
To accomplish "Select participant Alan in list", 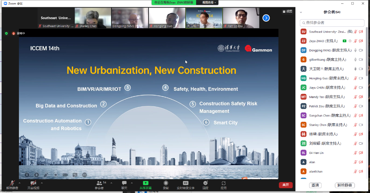I will (332, 162).
